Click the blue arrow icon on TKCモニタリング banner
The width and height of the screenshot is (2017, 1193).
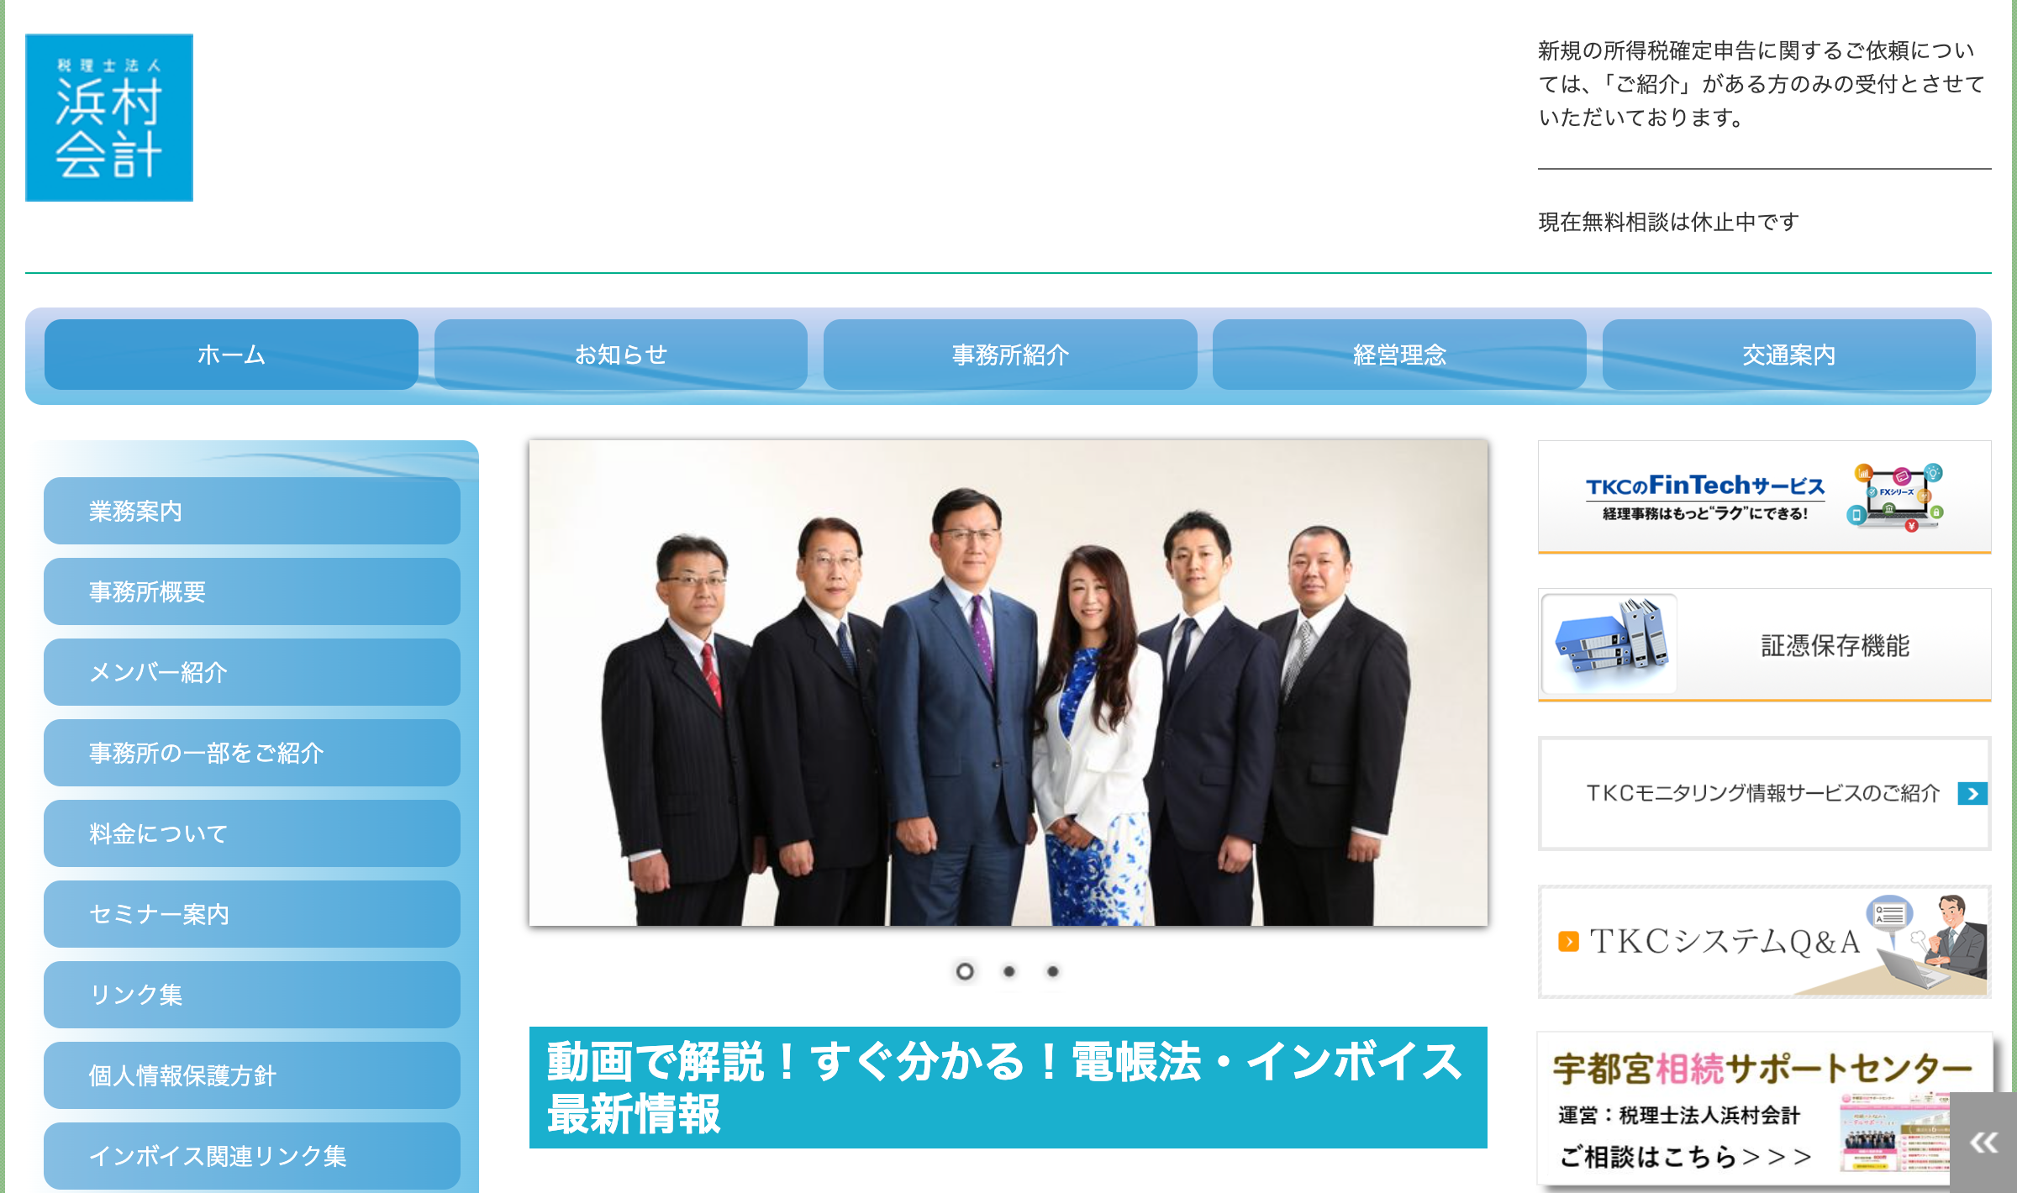pyautogui.click(x=1972, y=793)
